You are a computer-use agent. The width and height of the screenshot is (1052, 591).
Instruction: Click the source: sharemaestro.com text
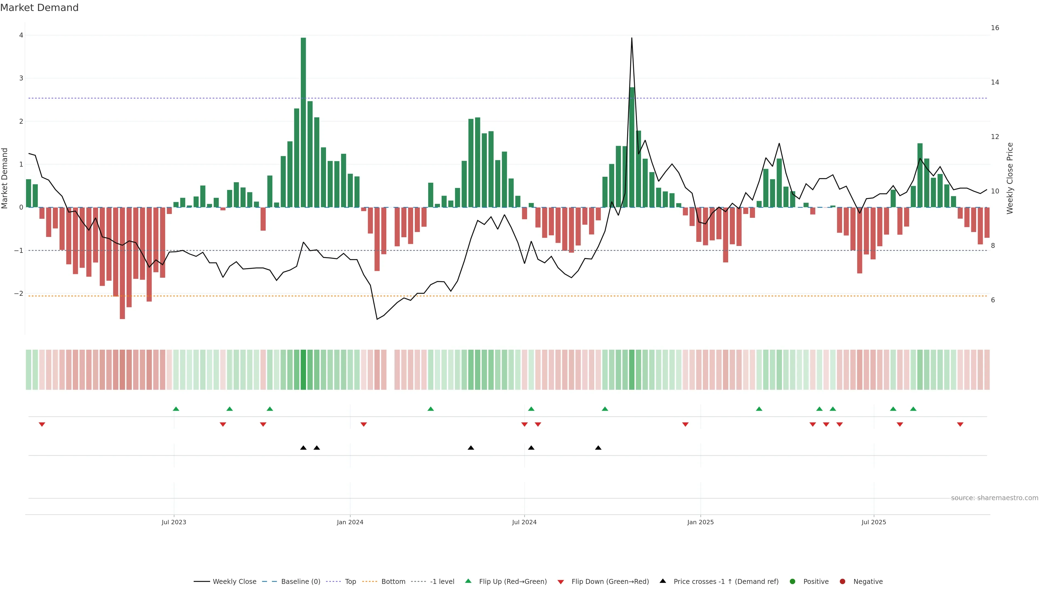pos(994,498)
